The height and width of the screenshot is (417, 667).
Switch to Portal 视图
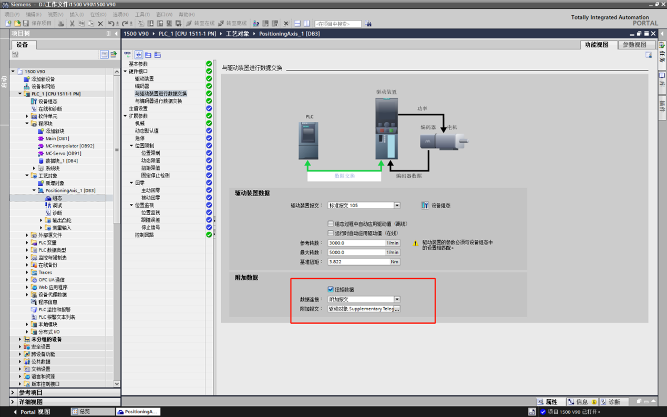32,412
